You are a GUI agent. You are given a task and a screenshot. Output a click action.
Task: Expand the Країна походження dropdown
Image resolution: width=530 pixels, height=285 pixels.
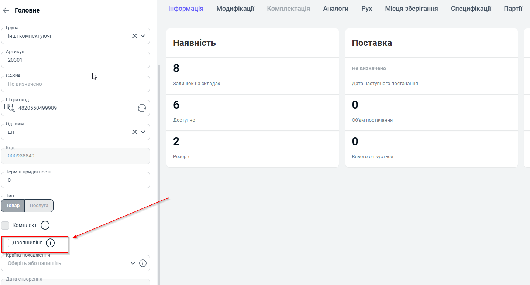click(133, 263)
